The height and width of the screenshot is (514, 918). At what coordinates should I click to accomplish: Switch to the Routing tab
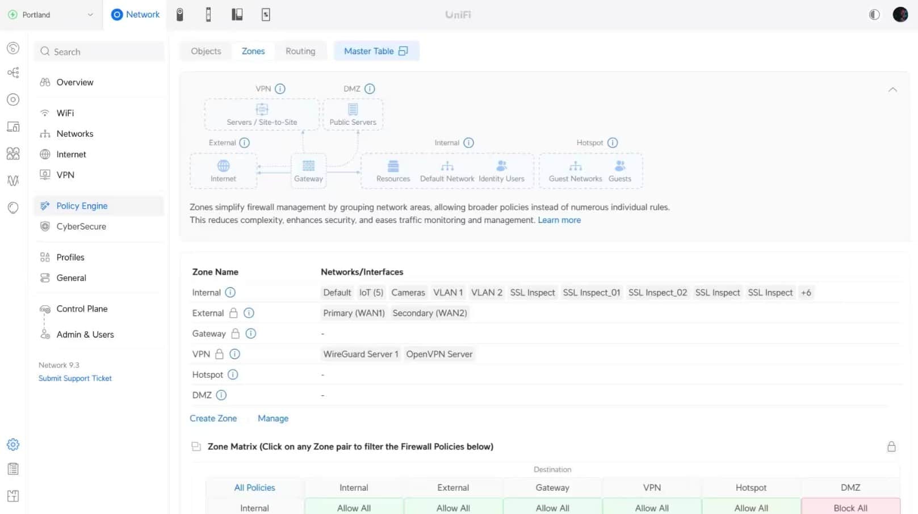pos(300,51)
